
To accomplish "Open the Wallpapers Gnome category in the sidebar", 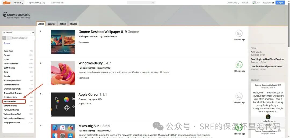I will 12,123.
